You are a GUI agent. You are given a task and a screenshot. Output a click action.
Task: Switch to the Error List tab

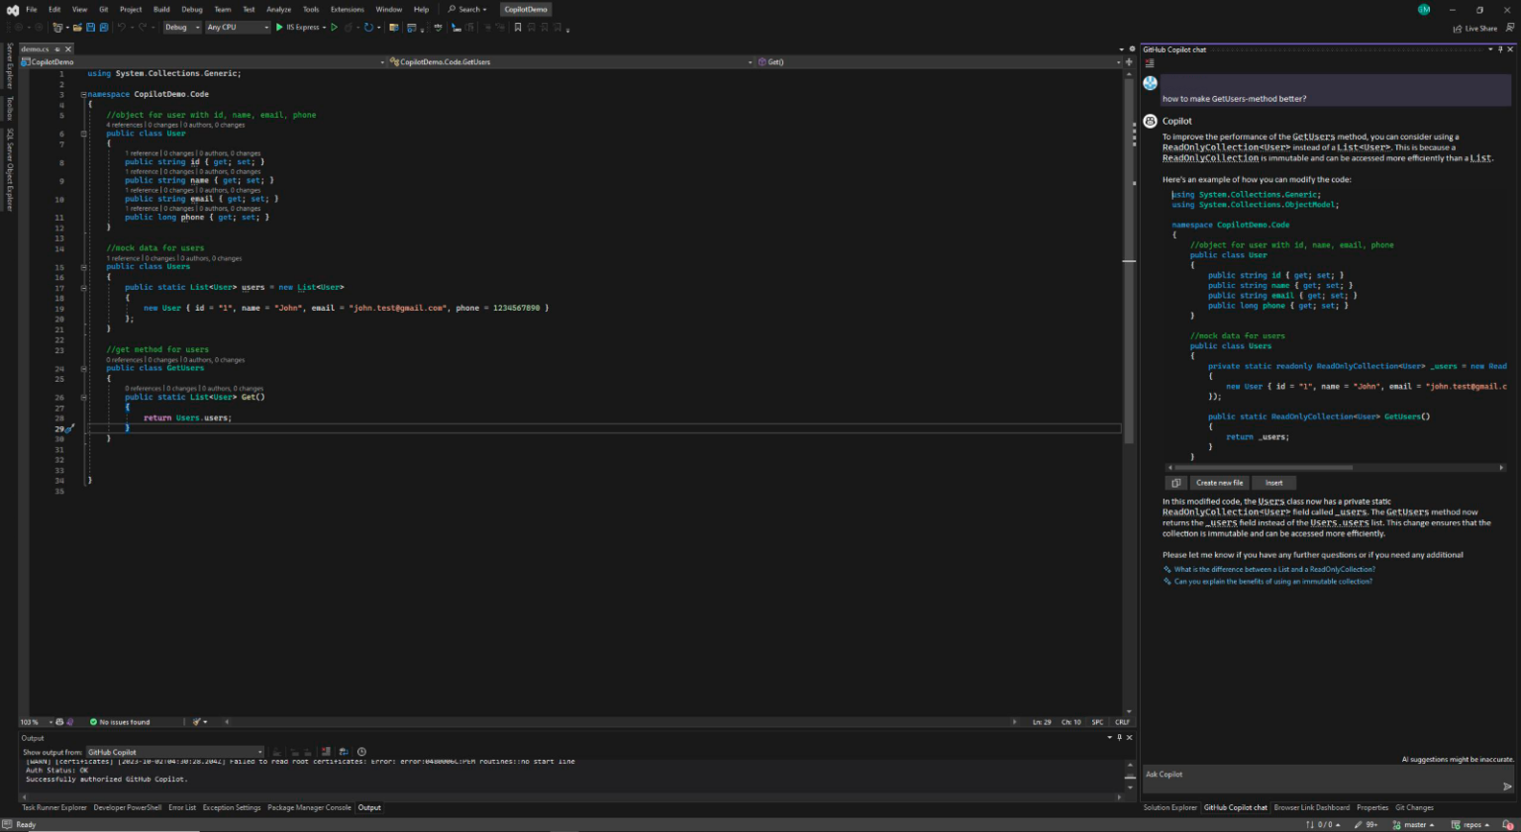point(182,808)
